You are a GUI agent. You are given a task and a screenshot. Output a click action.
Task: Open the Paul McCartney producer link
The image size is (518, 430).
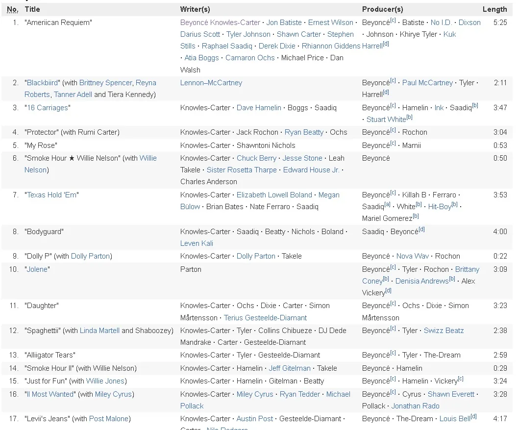pos(427,83)
